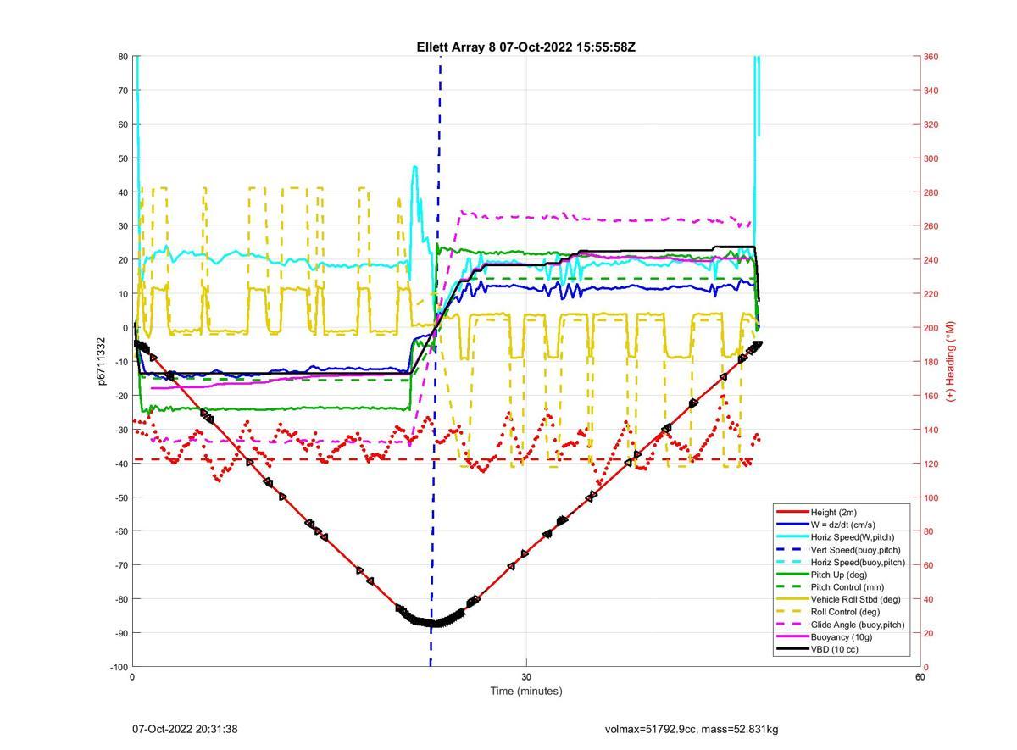Click the '360' tick on the heading axis
Screen dimensions: 1017x750
point(931,57)
